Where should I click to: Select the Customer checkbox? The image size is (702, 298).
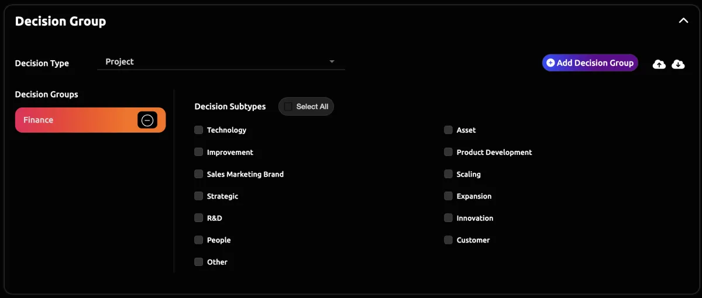[x=448, y=240]
